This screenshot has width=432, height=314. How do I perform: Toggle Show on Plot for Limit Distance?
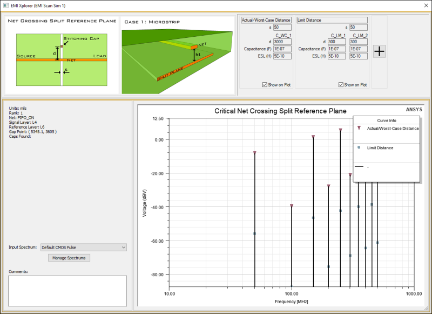(341, 84)
